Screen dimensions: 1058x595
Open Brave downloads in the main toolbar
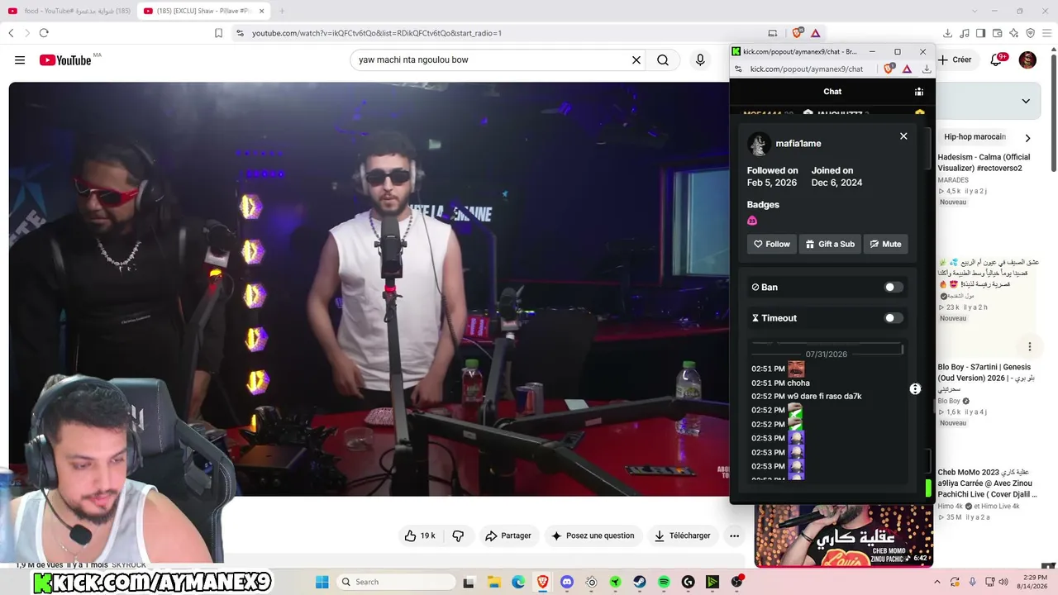tap(948, 33)
